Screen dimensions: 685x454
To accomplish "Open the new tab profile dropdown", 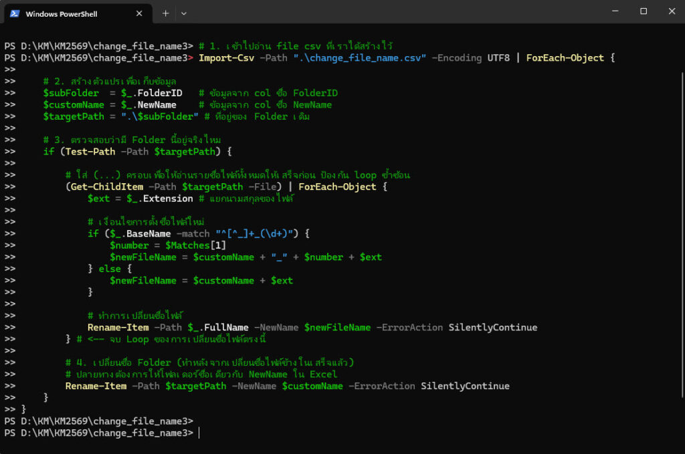I will point(183,13).
